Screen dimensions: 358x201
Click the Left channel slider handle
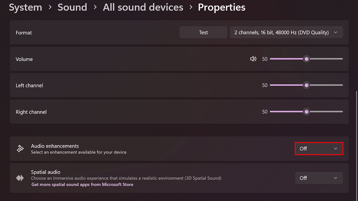coord(306,85)
